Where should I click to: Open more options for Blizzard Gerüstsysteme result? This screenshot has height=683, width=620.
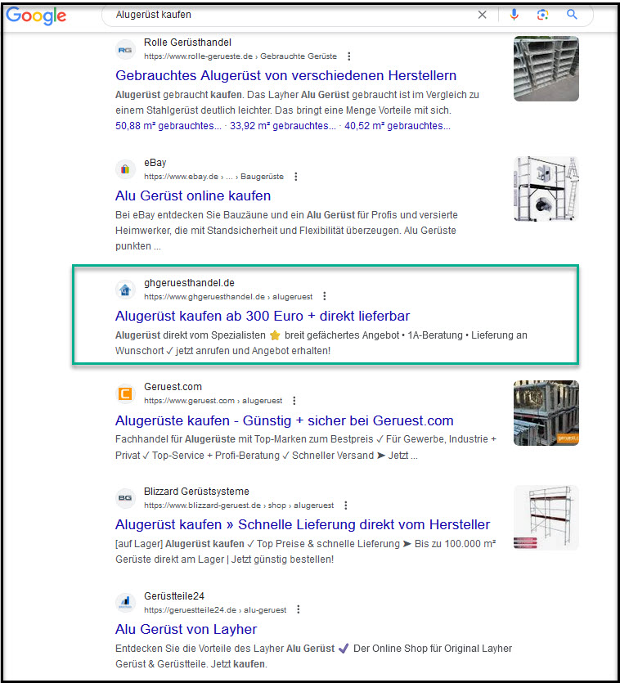tap(345, 506)
